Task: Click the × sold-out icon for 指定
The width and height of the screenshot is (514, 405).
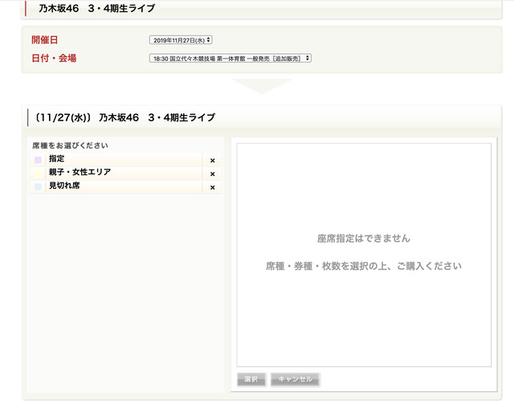Action: (212, 161)
